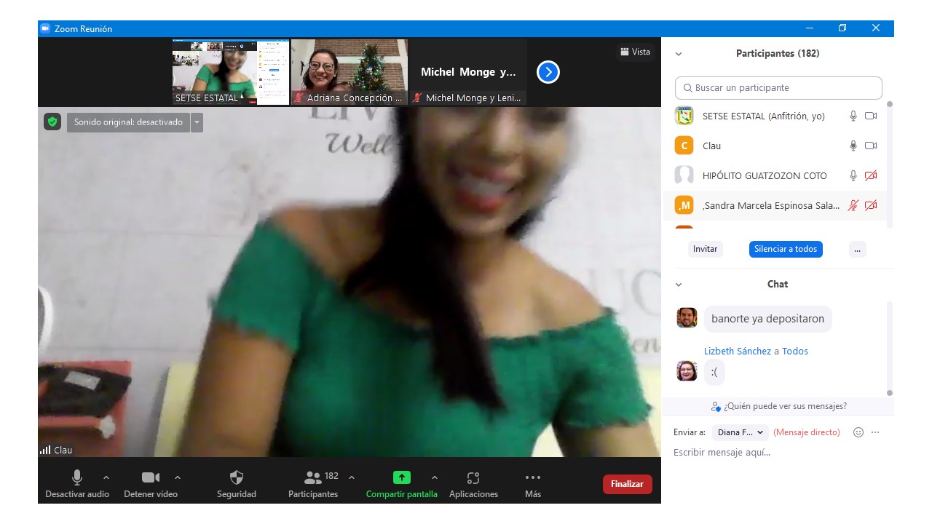Screen dimensions: 932x524
Task: Click the participants list scrollbar
Action: (889, 164)
